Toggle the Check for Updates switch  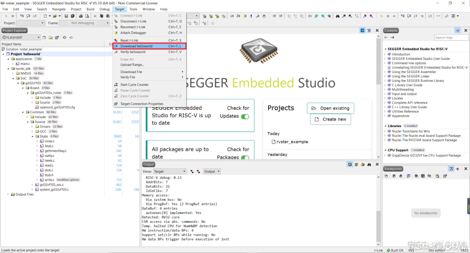pyautogui.click(x=245, y=117)
